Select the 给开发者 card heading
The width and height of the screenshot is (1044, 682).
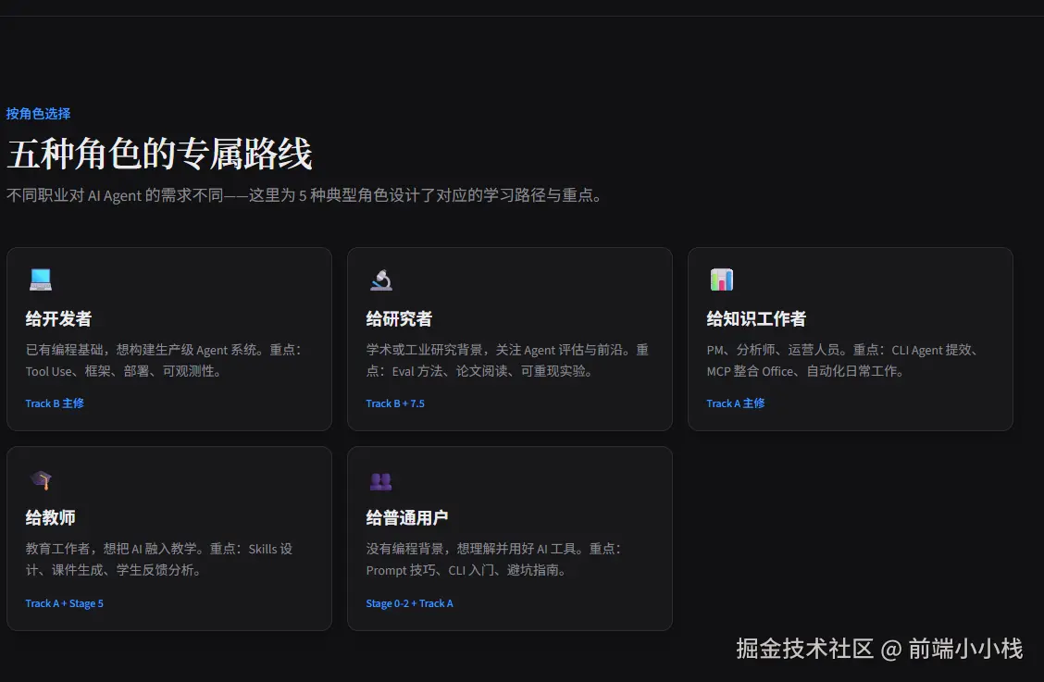pyautogui.click(x=58, y=319)
